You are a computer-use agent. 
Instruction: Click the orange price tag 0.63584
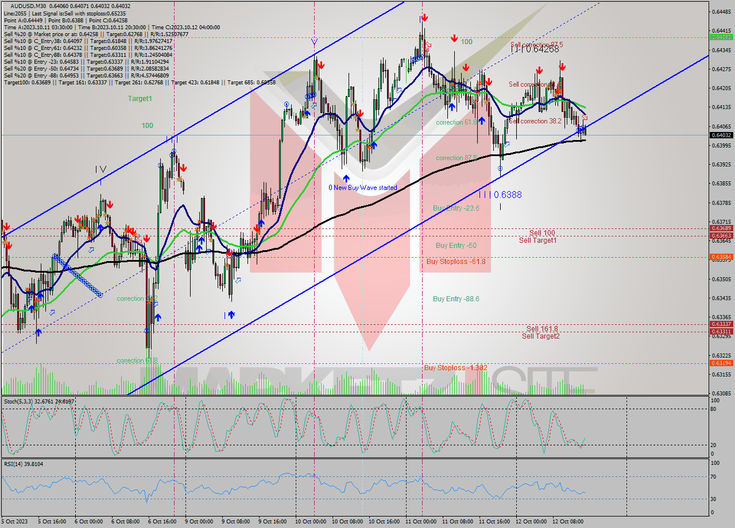click(722, 257)
